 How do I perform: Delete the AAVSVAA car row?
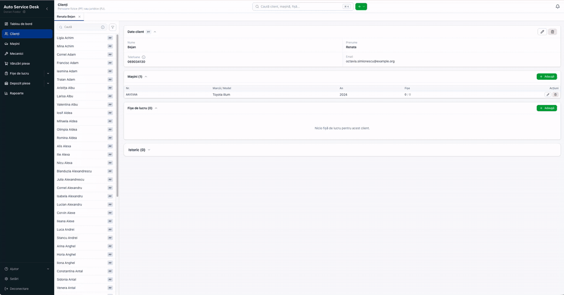555,95
